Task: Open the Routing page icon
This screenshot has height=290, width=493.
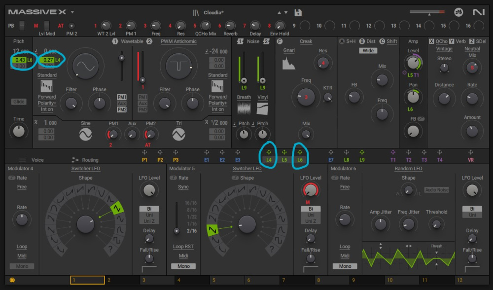Action: 75,160
